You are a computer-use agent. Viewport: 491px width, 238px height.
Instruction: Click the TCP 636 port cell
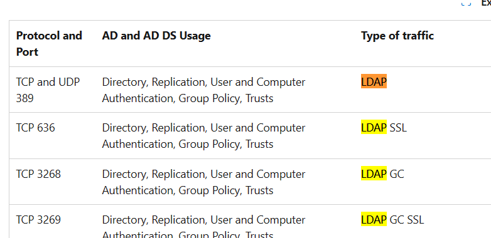pyautogui.click(x=35, y=127)
